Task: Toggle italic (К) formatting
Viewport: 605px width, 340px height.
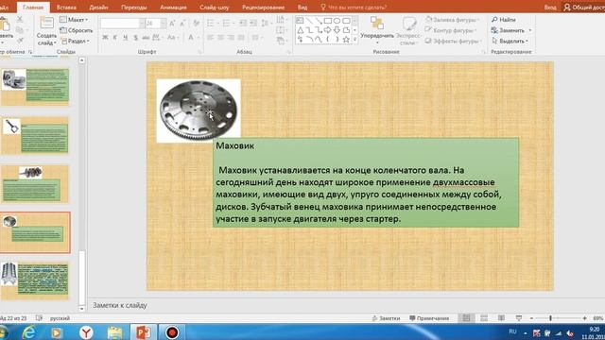Action: [115, 38]
